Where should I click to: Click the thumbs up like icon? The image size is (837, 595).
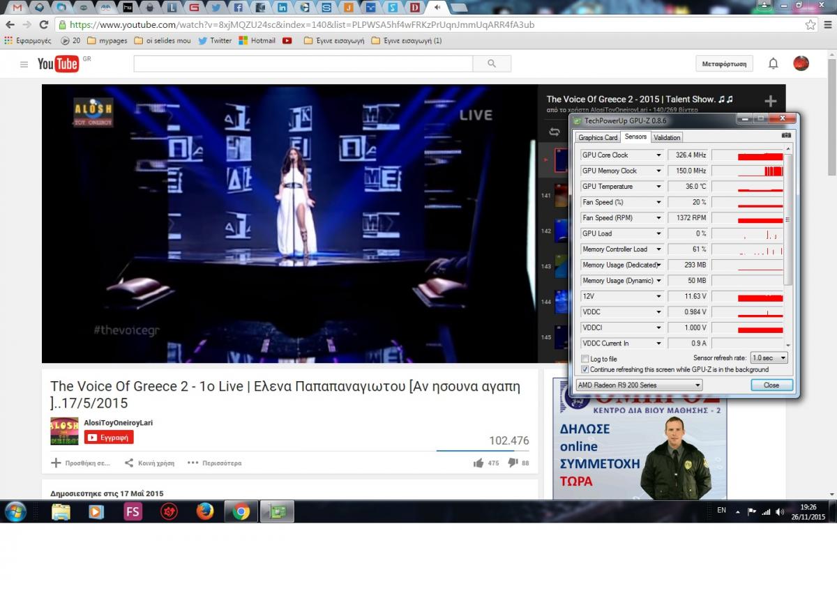478,463
